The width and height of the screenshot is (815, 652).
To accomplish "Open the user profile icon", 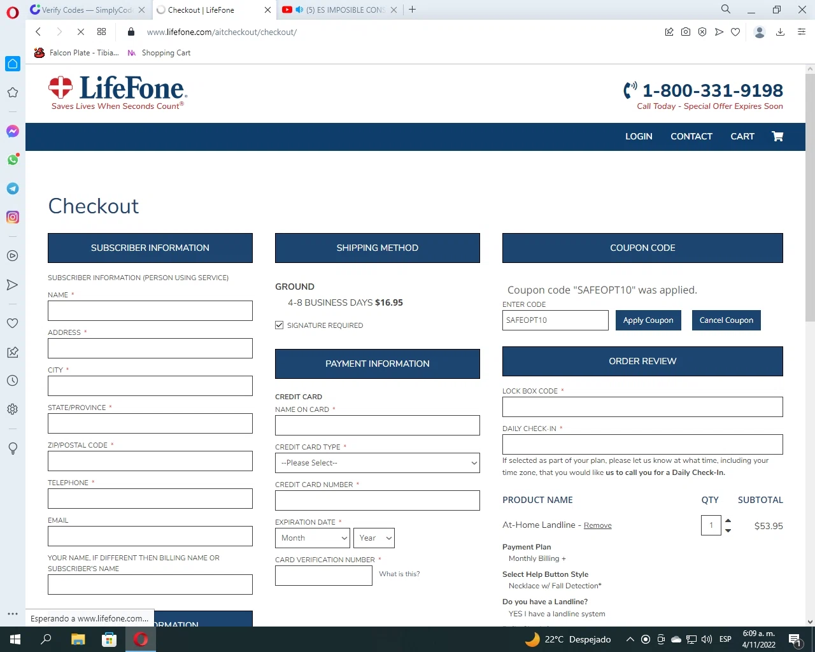I will click(760, 32).
